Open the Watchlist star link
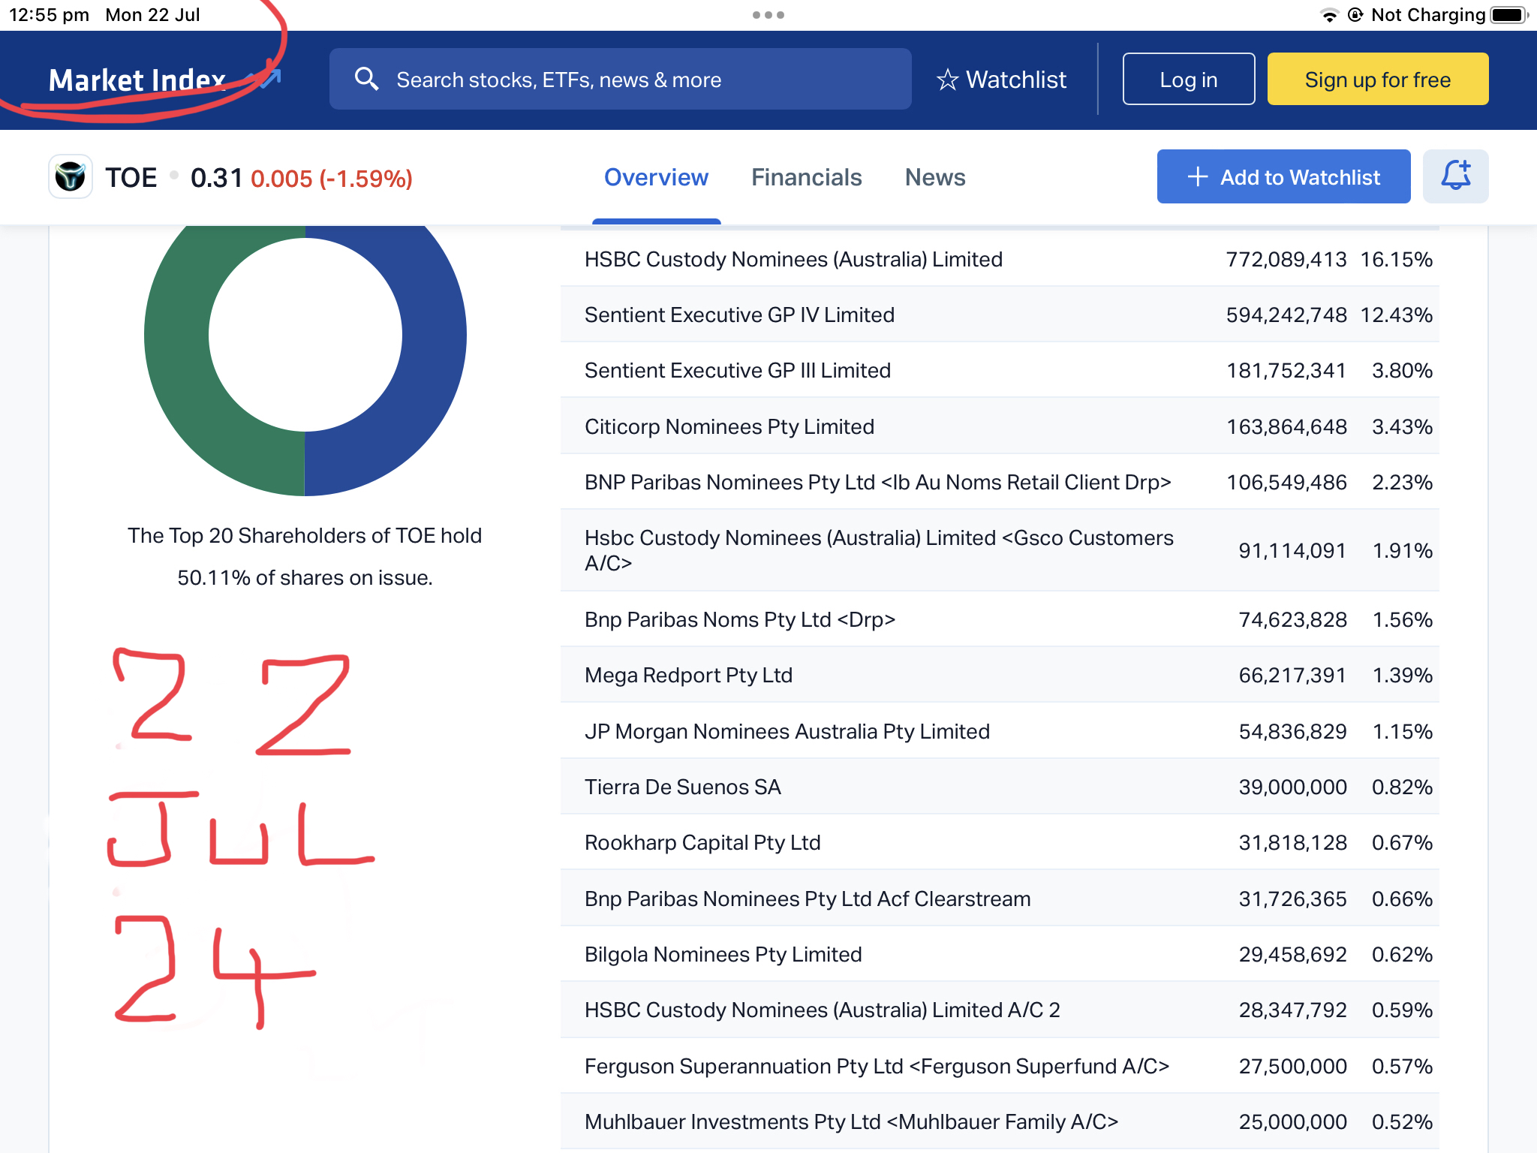This screenshot has width=1537, height=1153. pos(1001,80)
